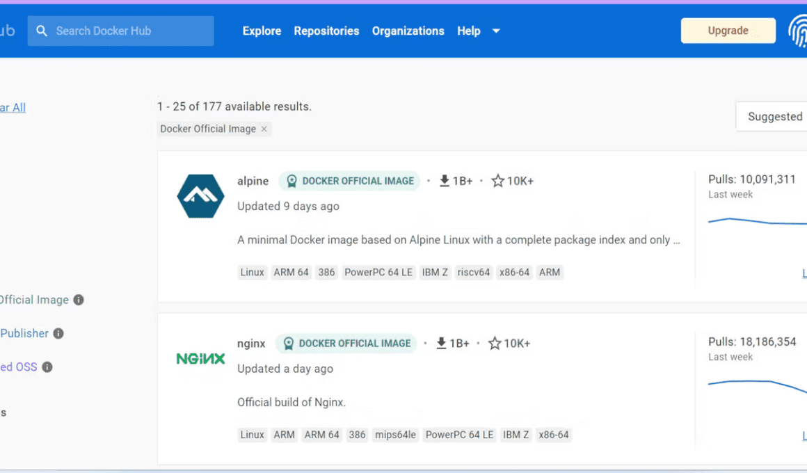
Task: Open the nginx repository title
Action: click(251, 344)
